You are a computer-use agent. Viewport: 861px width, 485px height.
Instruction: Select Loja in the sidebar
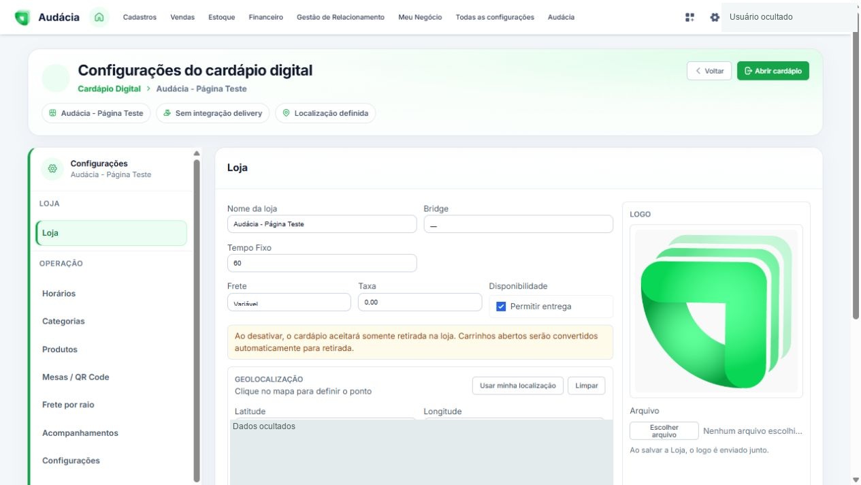tap(111, 233)
